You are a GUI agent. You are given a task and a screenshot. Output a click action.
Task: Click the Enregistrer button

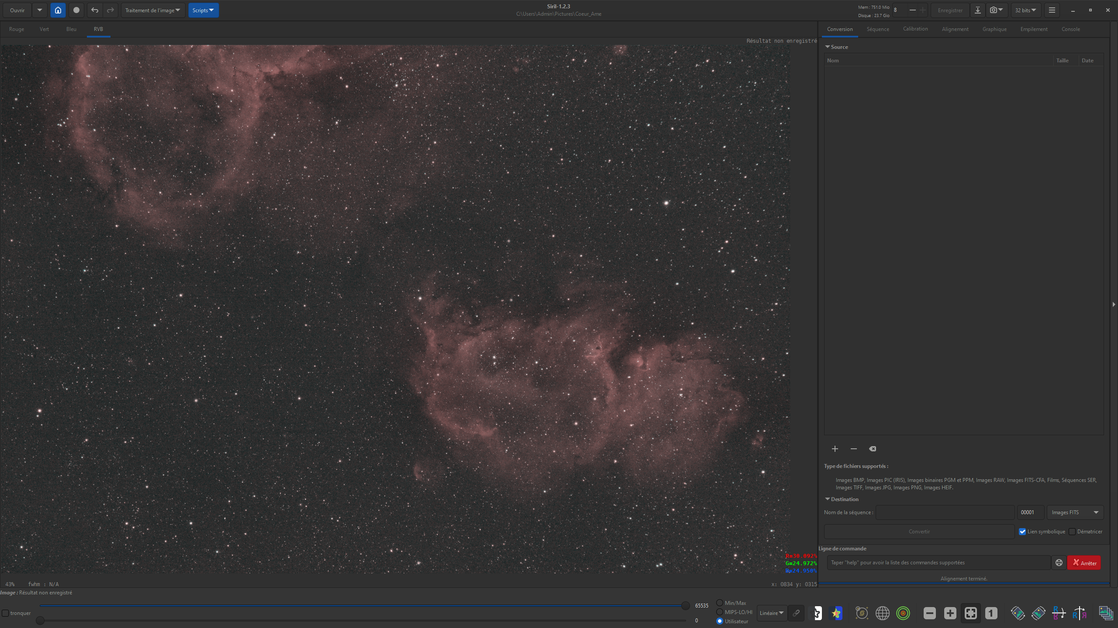coord(950,10)
